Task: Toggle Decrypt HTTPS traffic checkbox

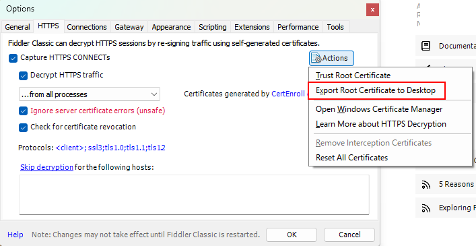Action: (x=23, y=75)
